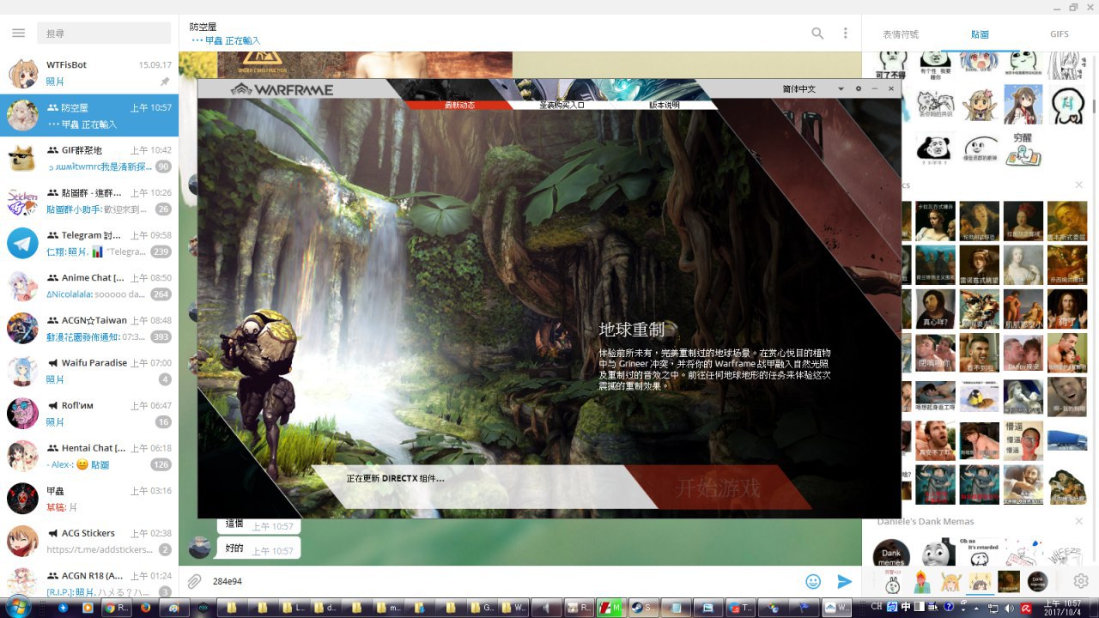The image size is (1099, 618).
Task: Open the ACGN☆Taiwan group chat
Action: [x=89, y=328]
